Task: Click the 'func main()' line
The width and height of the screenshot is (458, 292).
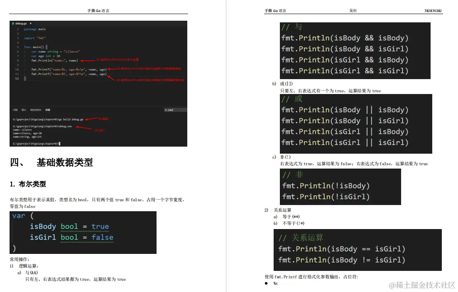Action: (x=35, y=47)
